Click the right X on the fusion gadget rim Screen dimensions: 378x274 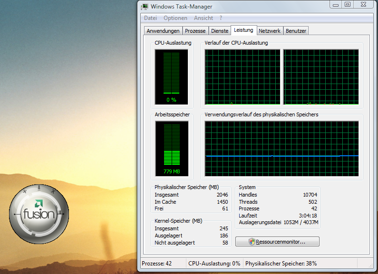click(53, 191)
